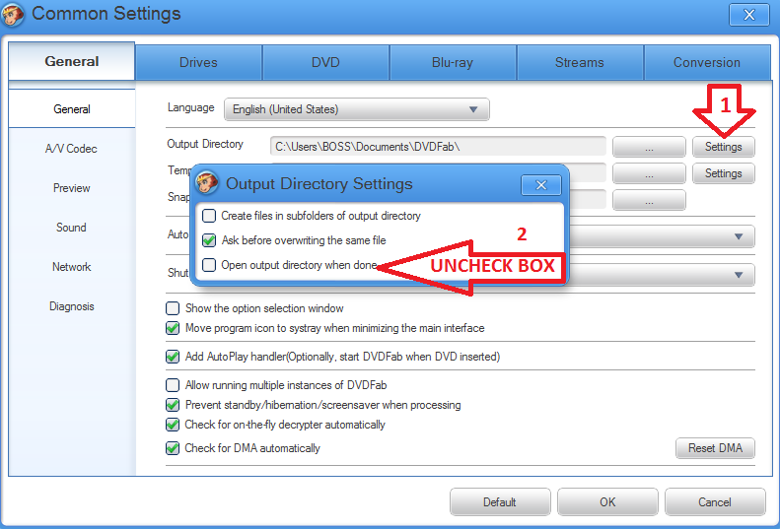Click the Reset DMA button

[715, 448]
